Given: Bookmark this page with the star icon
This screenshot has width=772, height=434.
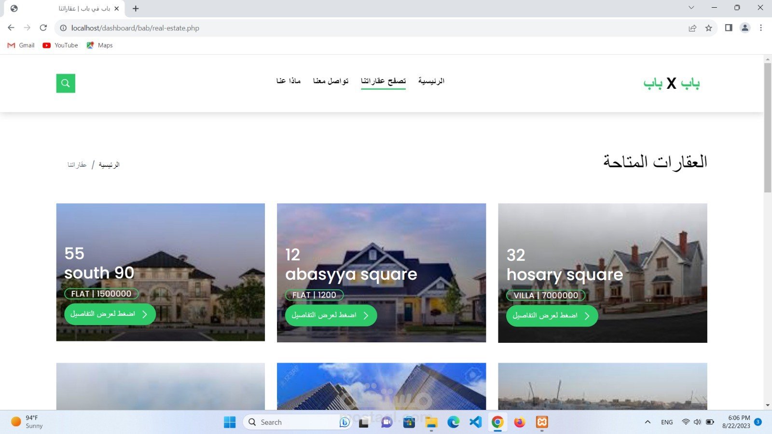Looking at the screenshot, I should click(708, 28).
